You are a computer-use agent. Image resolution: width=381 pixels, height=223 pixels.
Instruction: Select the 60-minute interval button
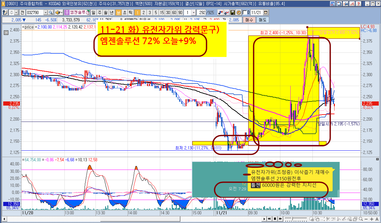pos(174,12)
